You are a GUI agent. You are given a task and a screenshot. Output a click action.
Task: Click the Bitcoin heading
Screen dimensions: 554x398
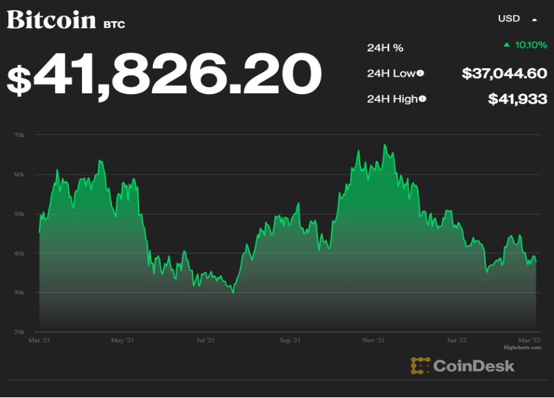pyautogui.click(x=51, y=20)
